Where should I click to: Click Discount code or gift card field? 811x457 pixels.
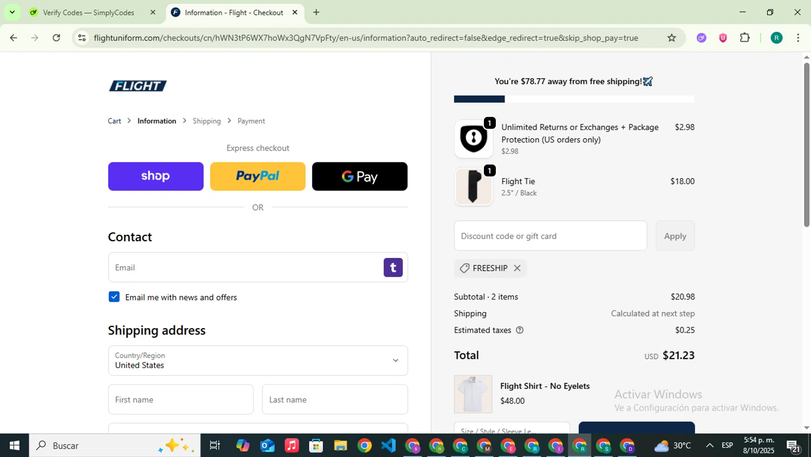pyautogui.click(x=550, y=236)
